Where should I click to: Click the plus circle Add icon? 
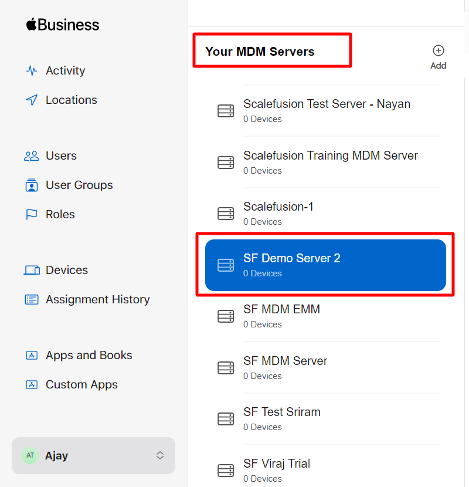point(439,50)
